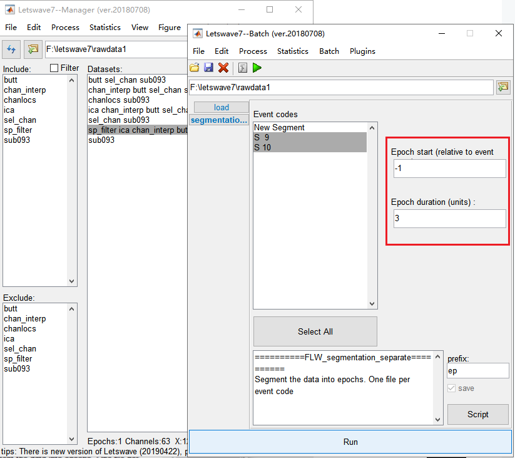Viewport: 515px width, 458px height.
Task: Select dataset butt sel_chan sub093
Action: point(138,80)
